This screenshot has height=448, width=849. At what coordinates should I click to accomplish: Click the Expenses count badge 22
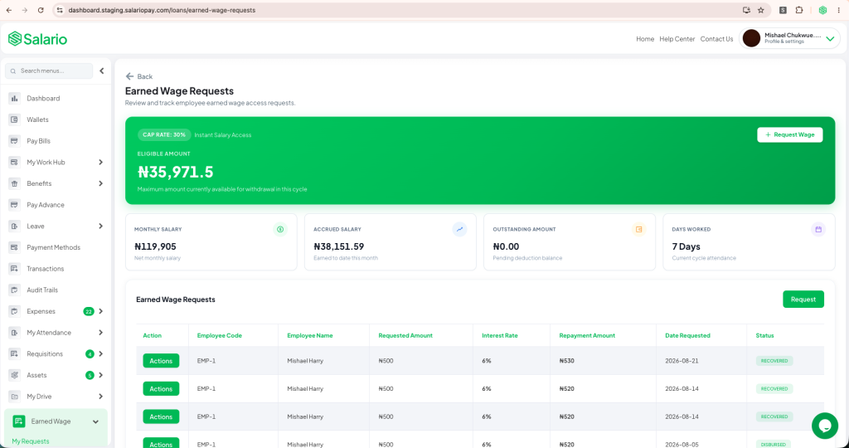pyautogui.click(x=88, y=311)
